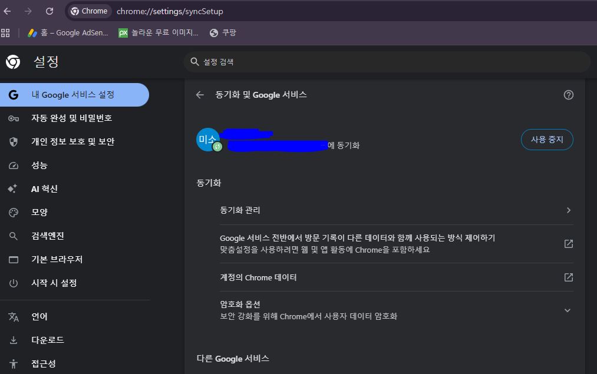Click external link icon for 계정의 Chrome 데이터
Image resolution: width=597 pixels, height=374 pixels.
point(569,277)
